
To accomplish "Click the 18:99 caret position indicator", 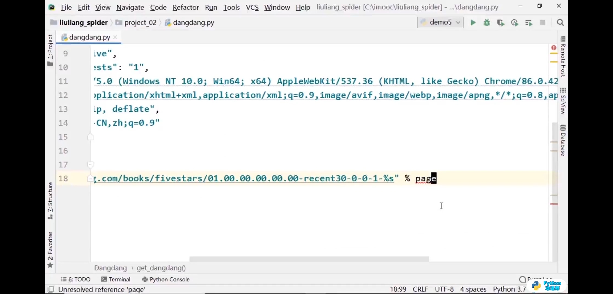I will pyautogui.click(x=398, y=289).
